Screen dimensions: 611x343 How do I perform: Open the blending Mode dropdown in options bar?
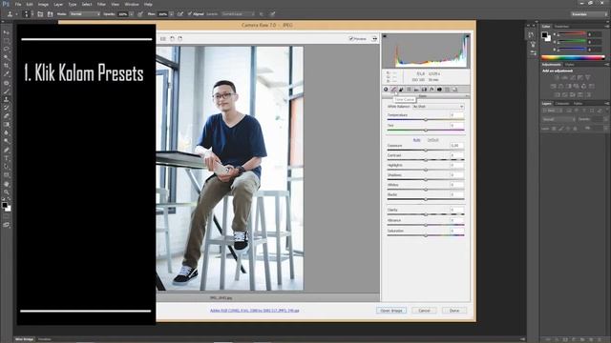85,14
